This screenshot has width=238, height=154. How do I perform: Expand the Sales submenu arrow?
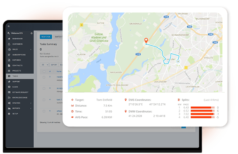(31, 50)
